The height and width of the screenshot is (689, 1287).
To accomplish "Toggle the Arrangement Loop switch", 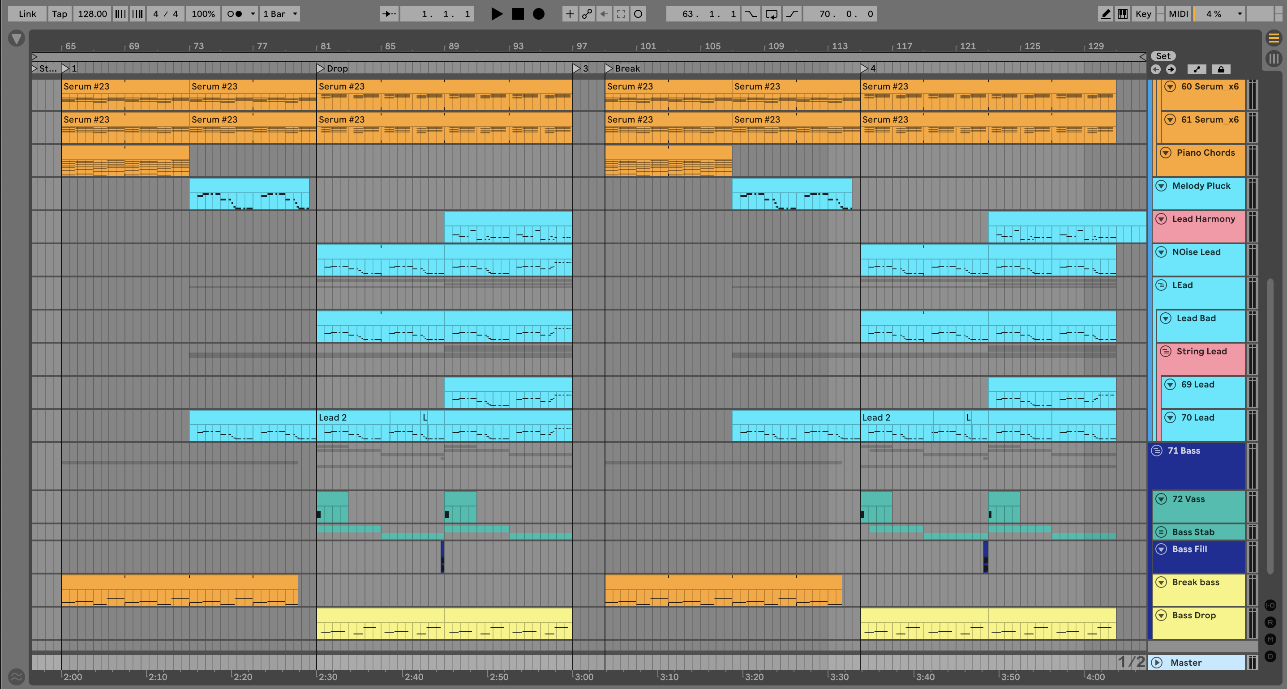I will pyautogui.click(x=771, y=14).
